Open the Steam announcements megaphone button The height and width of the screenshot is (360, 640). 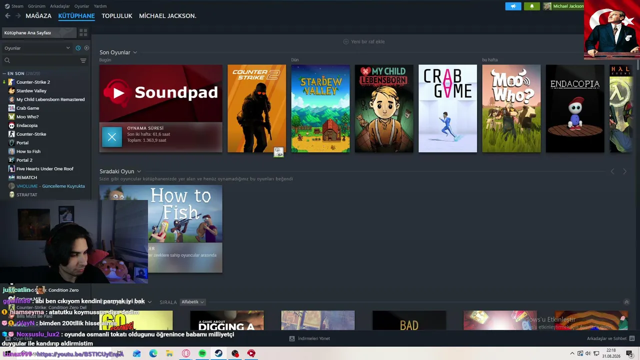click(x=513, y=6)
